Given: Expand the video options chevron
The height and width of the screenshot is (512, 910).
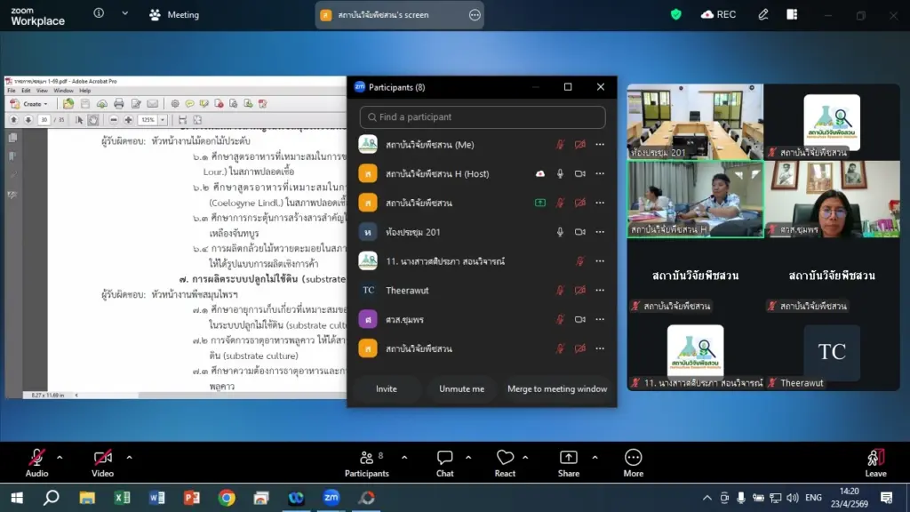Looking at the screenshot, I should 129,458.
